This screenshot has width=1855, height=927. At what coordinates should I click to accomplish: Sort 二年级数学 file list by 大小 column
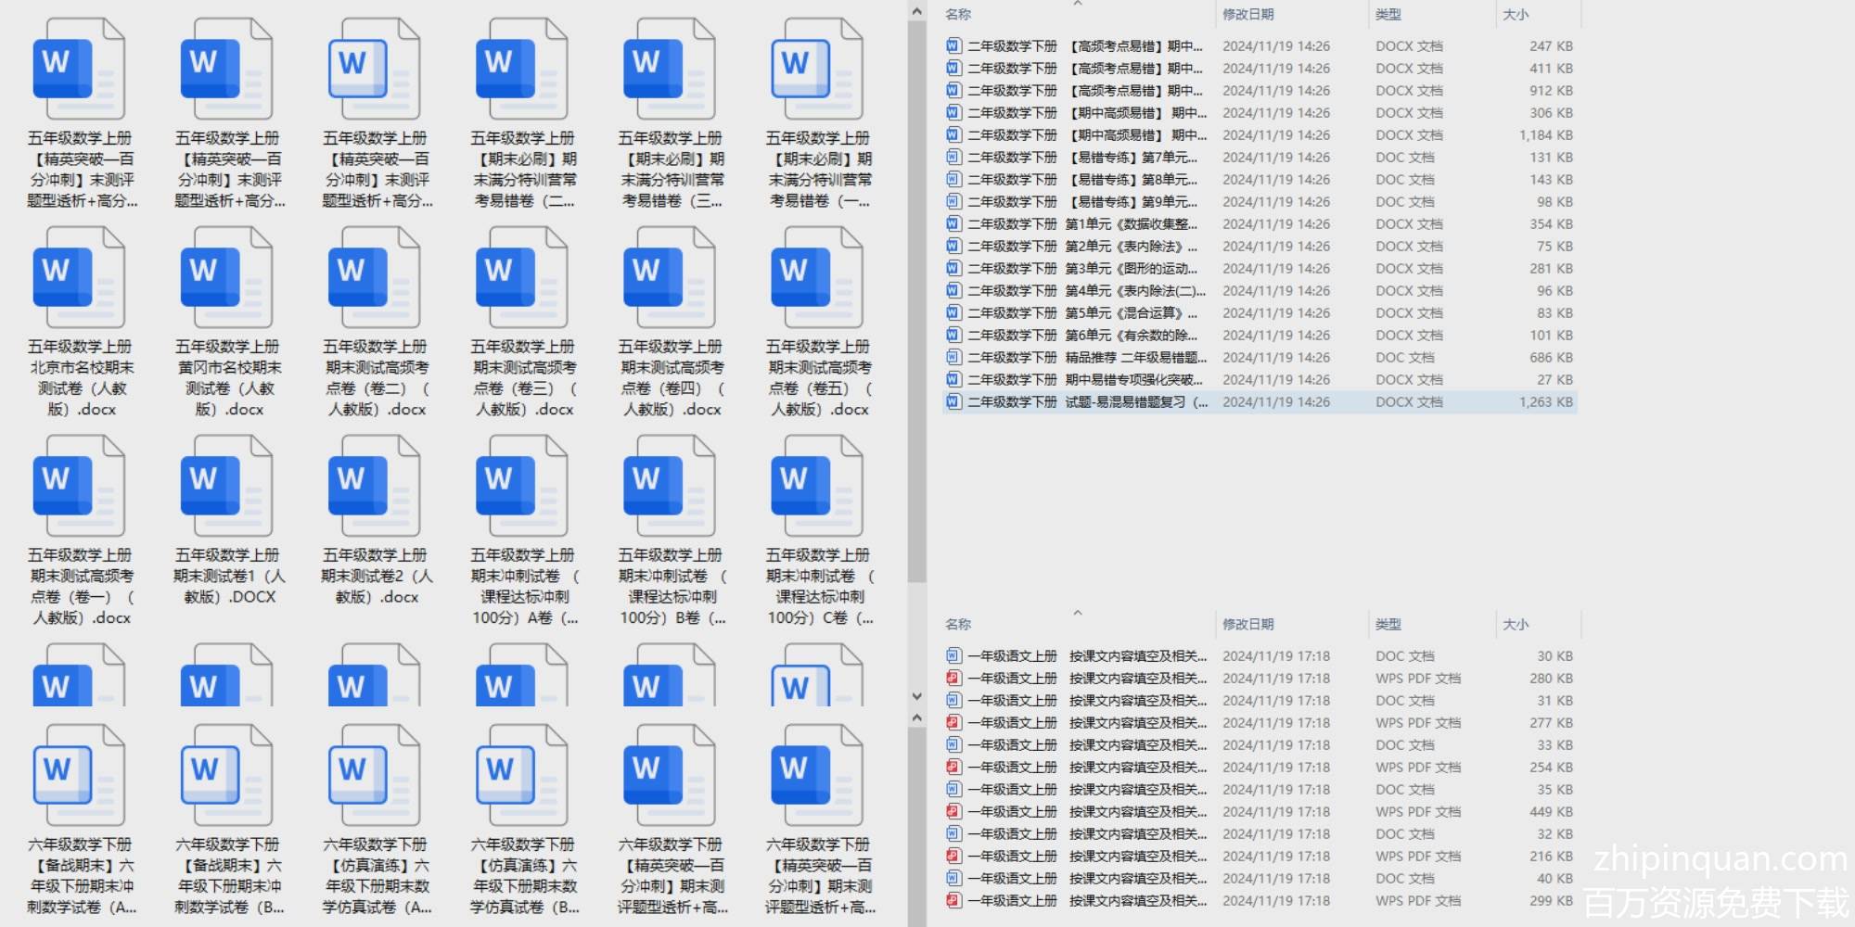click(1516, 15)
